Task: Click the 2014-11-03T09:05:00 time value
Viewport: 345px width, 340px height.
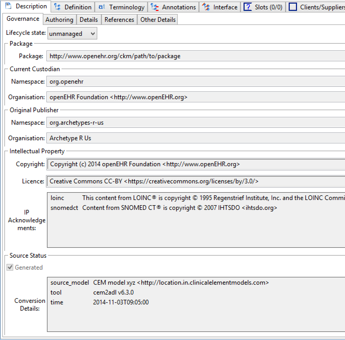Action: click(121, 302)
